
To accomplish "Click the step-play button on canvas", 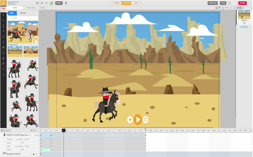I will [x=130, y=120].
